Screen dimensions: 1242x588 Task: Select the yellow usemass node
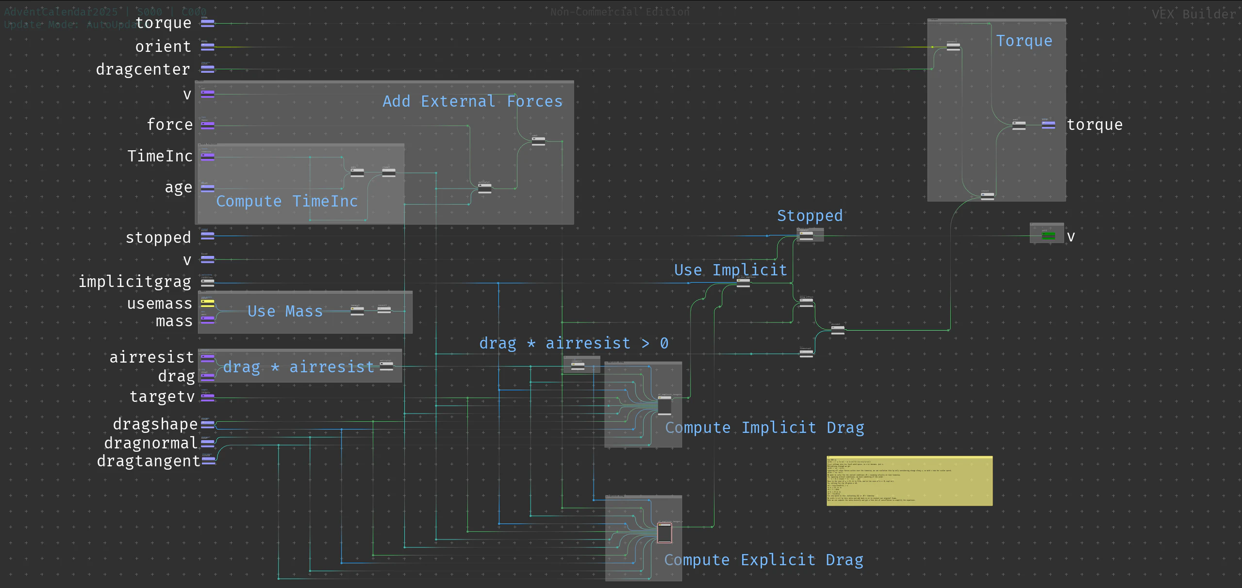208,303
